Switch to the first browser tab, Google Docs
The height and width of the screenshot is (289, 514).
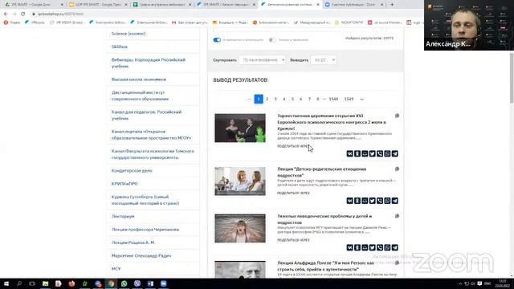point(33,5)
